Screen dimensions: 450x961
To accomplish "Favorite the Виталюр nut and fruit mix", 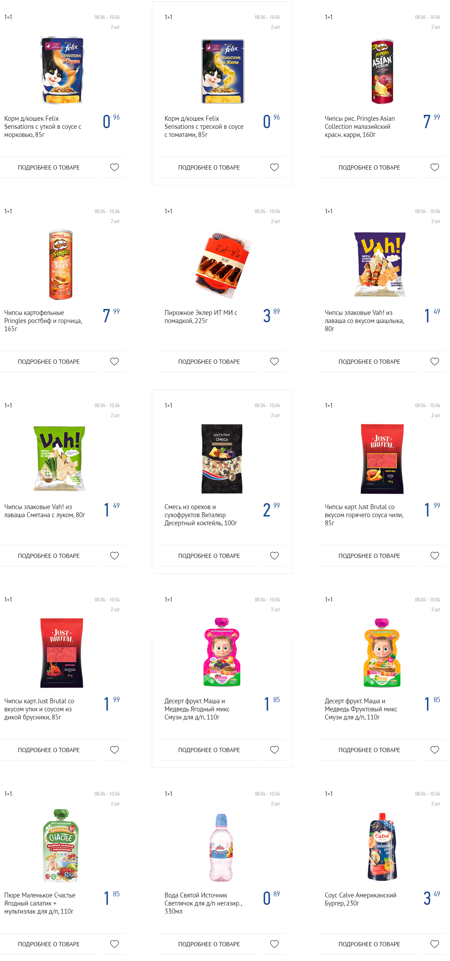I will pyautogui.click(x=274, y=555).
